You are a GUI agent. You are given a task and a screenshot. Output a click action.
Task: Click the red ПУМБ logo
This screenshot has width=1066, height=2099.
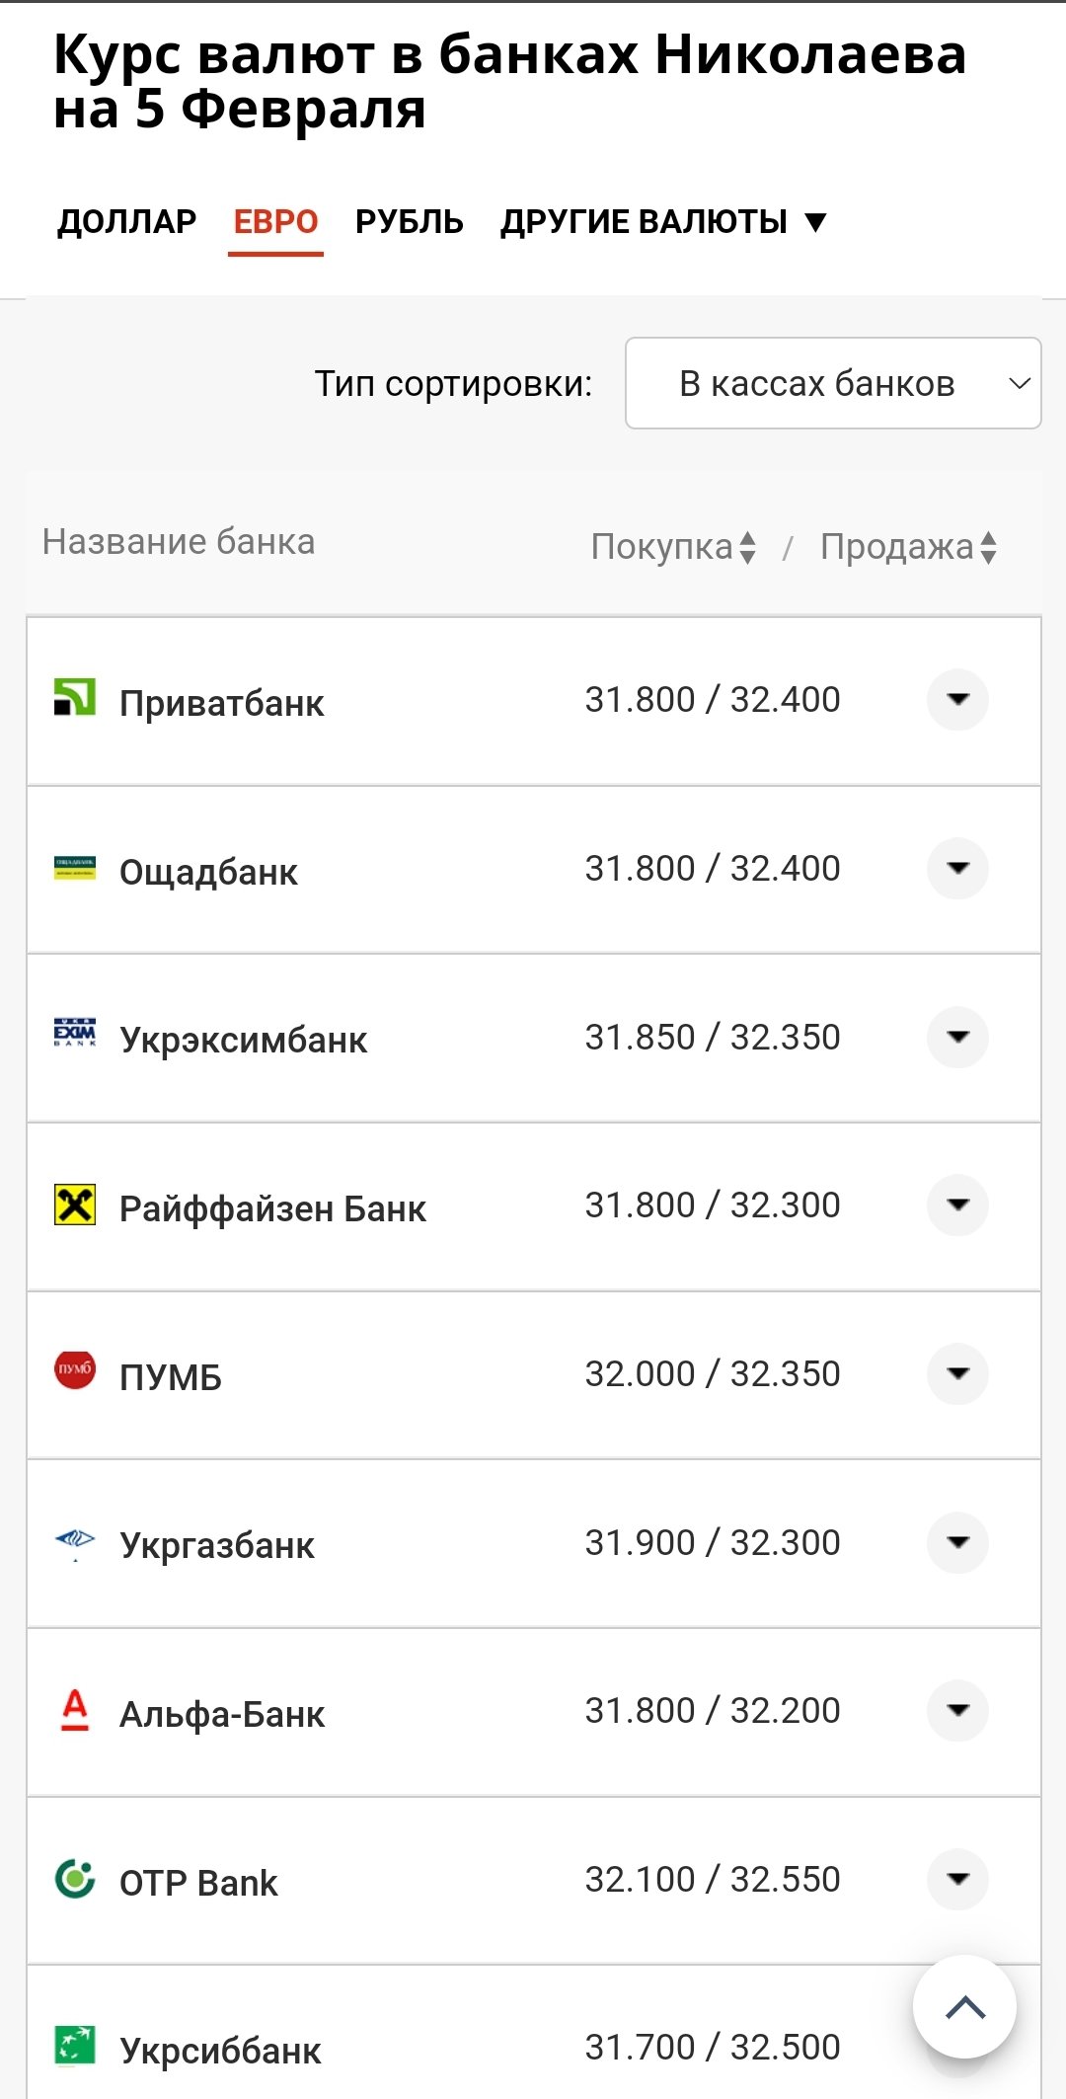point(75,1370)
